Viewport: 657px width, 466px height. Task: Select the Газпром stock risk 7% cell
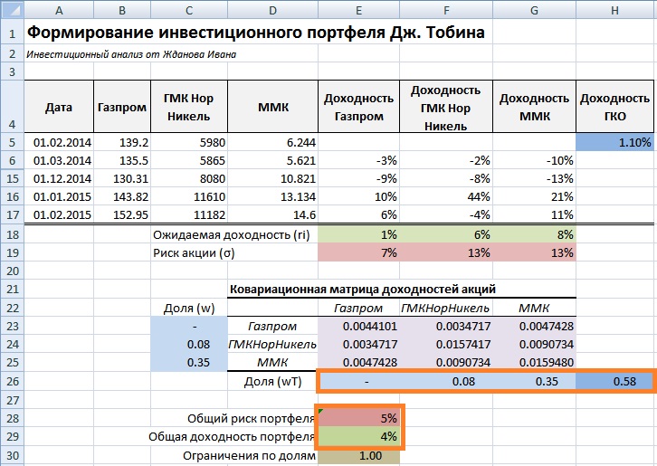pos(360,252)
